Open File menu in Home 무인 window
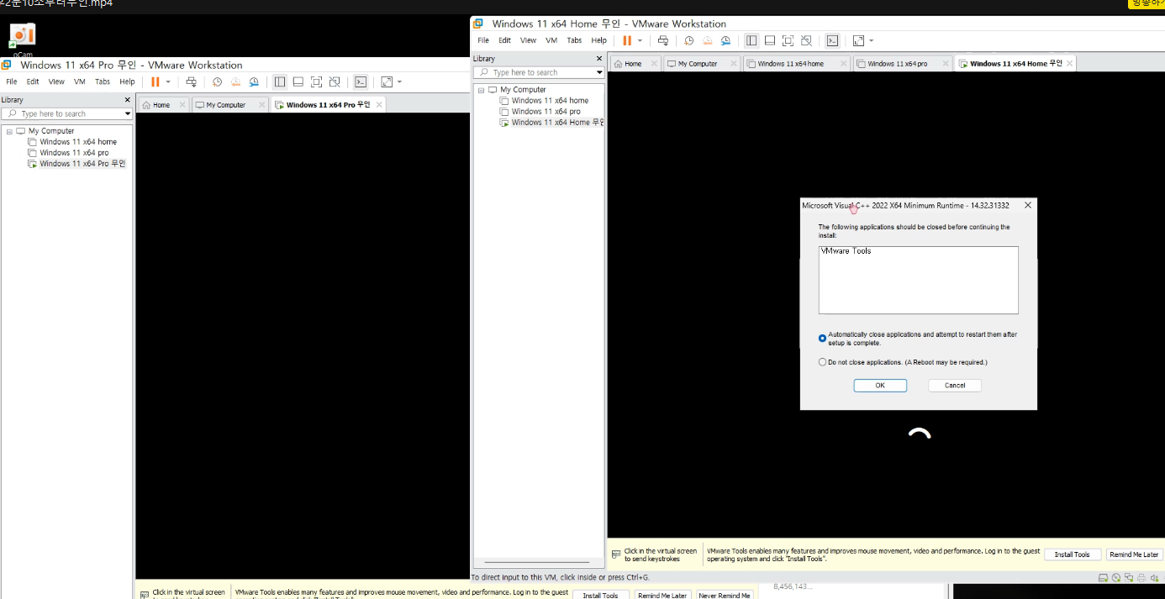Viewport: 1165px width, 599px height. tap(483, 40)
